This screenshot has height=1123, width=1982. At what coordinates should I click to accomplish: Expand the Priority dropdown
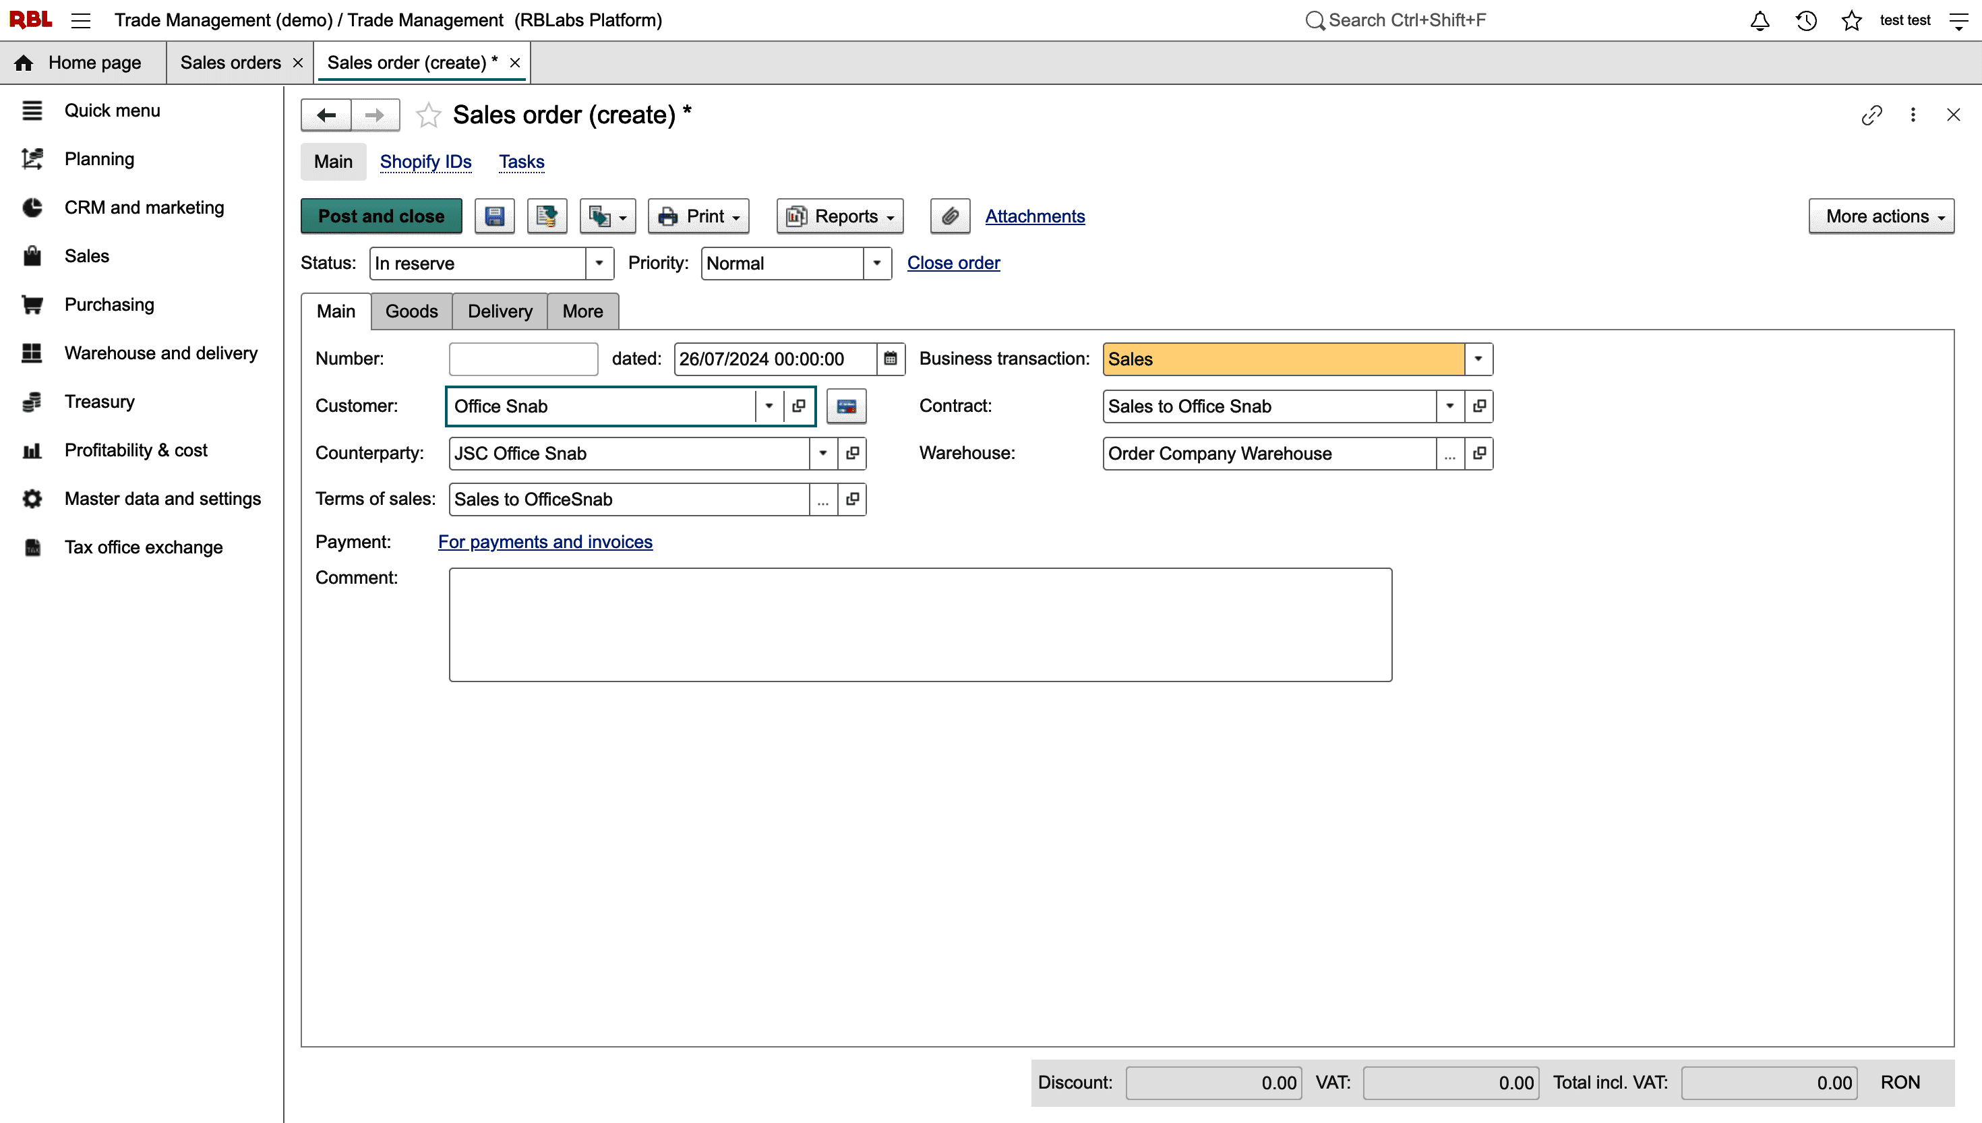tap(877, 263)
